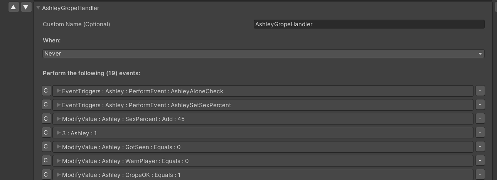The image size is (497, 180).
Task: Collapse the AshleyGropeHandler section
Action: 38,8
